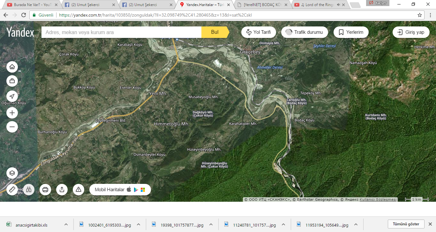Bookmark this page with the star icon

(420, 15)
